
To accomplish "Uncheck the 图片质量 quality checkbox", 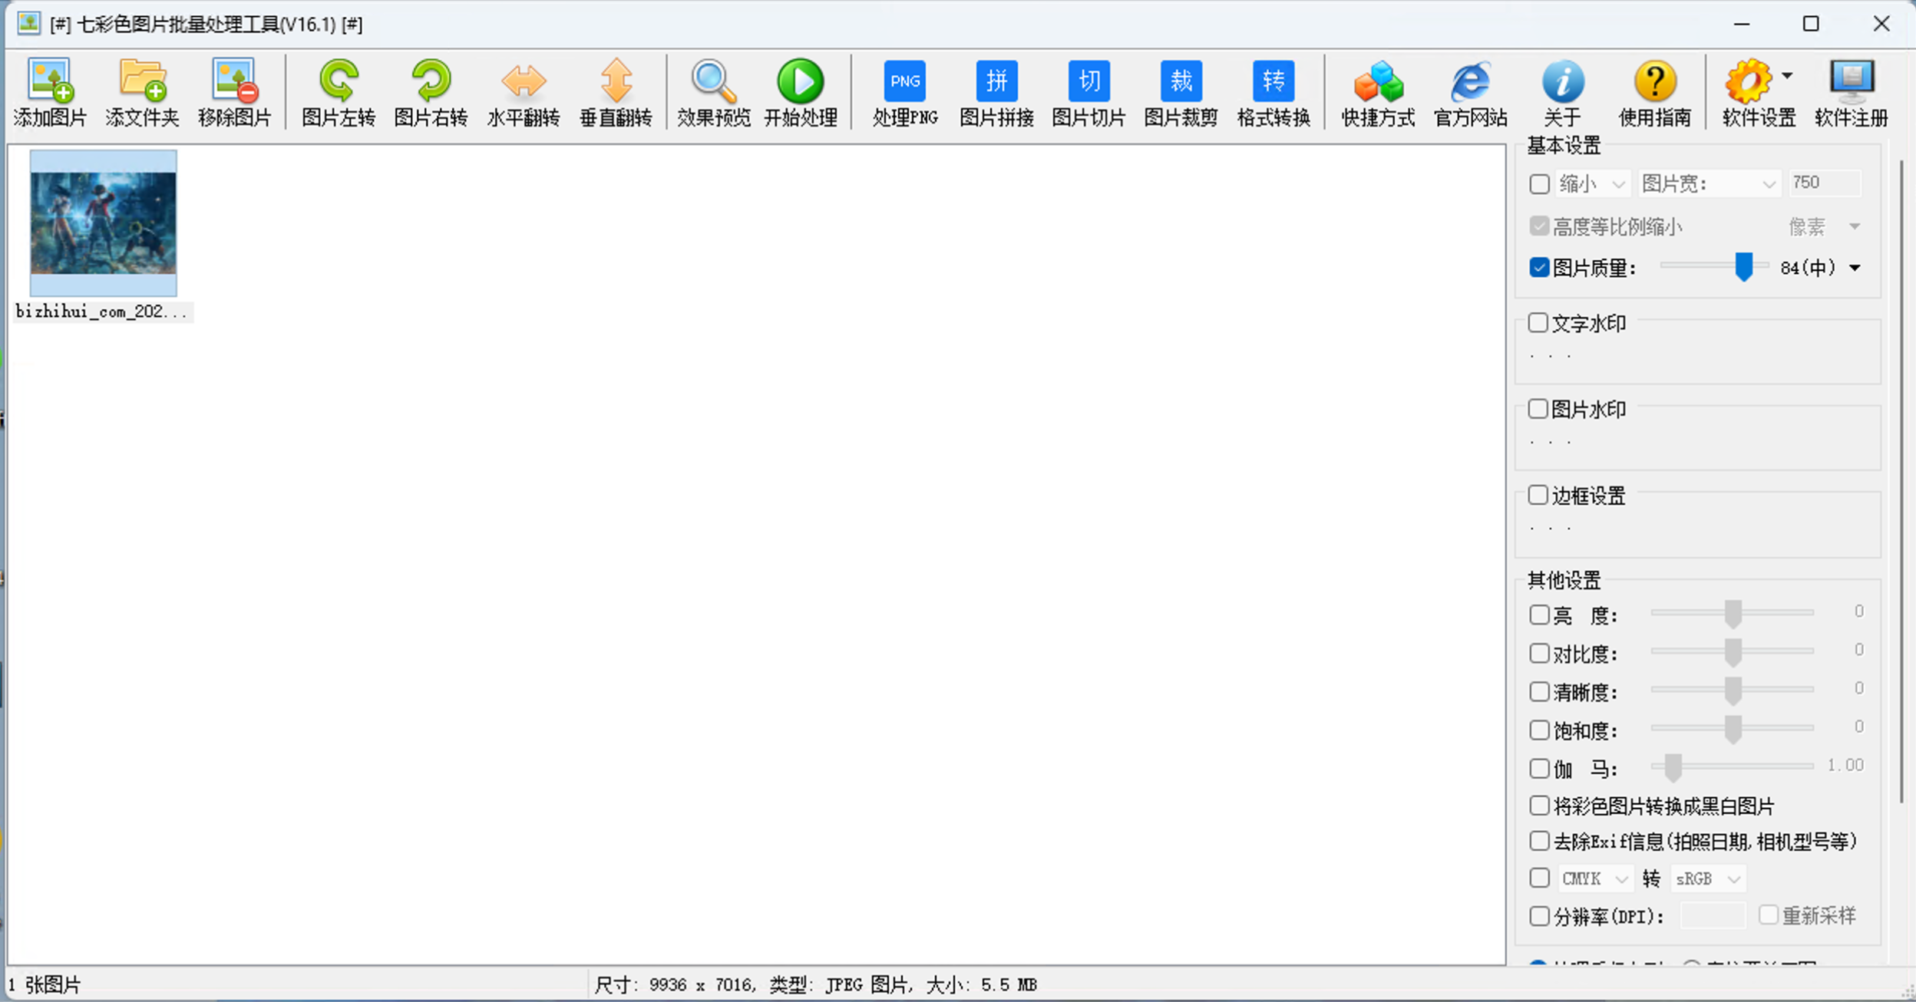I will (x=1539, y=267).
